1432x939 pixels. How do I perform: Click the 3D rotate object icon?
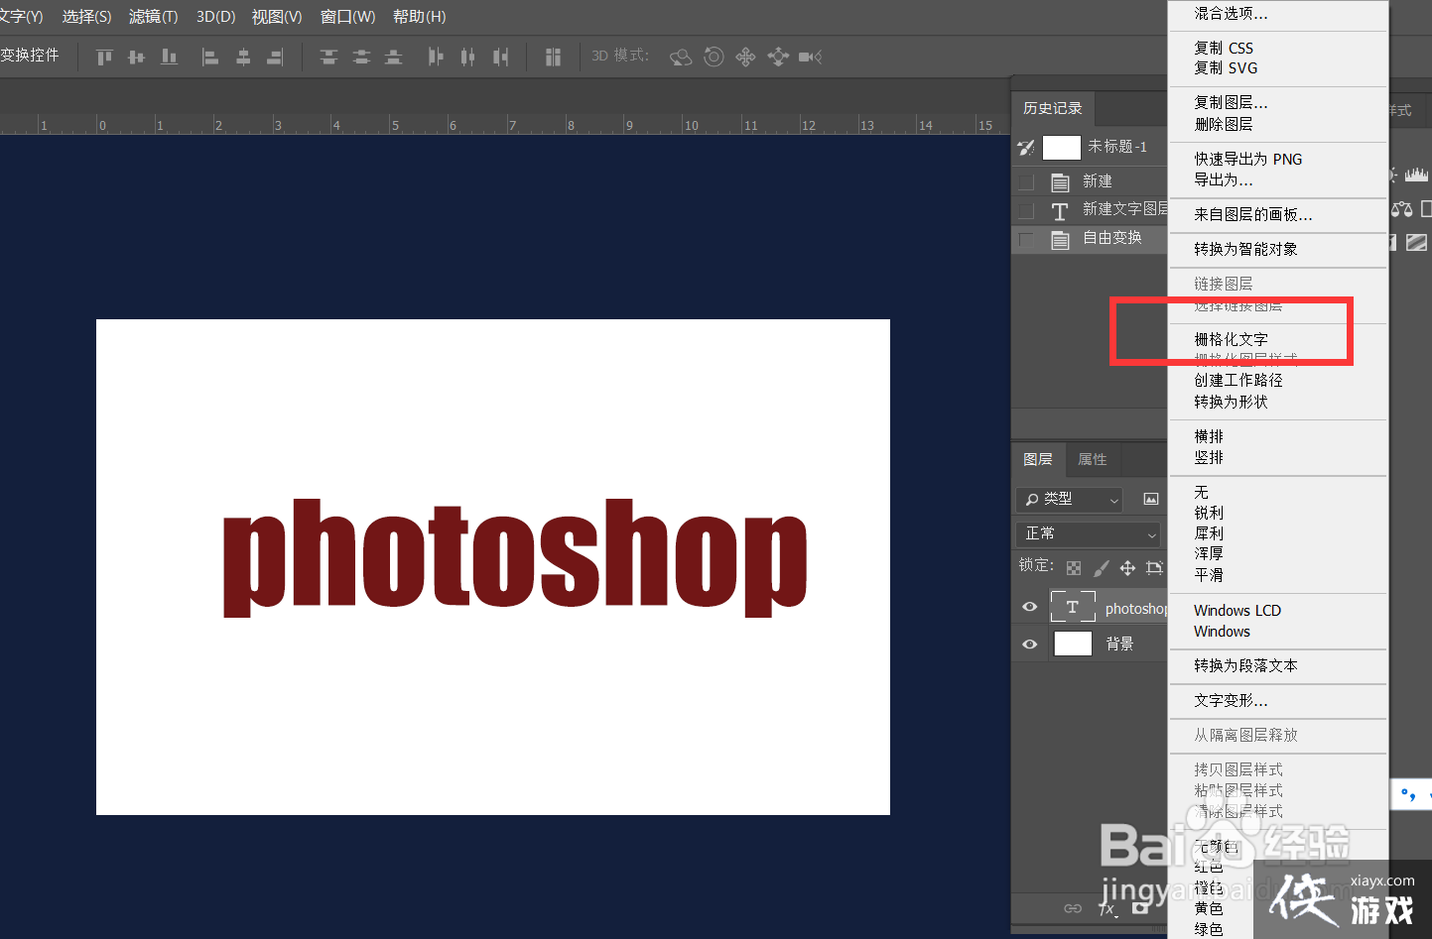[x=681, y=57]
